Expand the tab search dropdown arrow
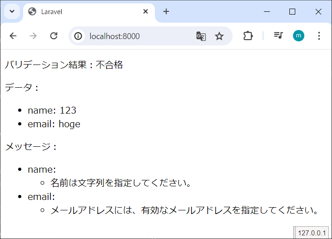This screenshot has width=332, height=239. coord(12,11)
